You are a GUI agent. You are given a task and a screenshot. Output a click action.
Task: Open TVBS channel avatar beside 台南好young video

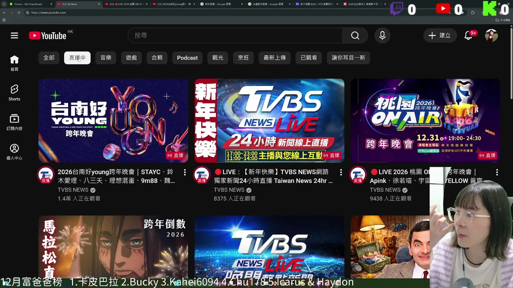pyautogui.click(x=46, y=175)
